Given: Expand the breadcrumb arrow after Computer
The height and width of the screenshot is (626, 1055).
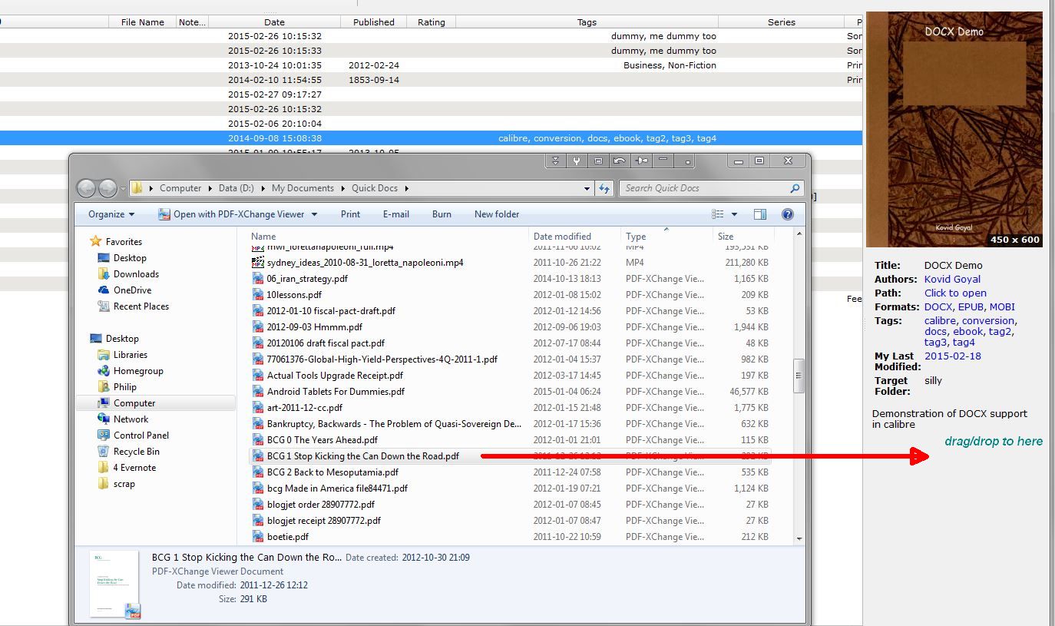Looking at the screenshot, I should [210, 188].
